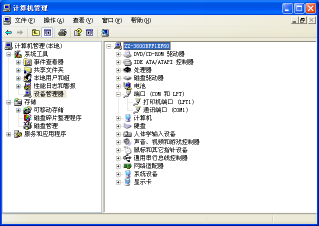
Task: Open the MMC system menu icon beside 文件
Action: [x=7, y=20]
